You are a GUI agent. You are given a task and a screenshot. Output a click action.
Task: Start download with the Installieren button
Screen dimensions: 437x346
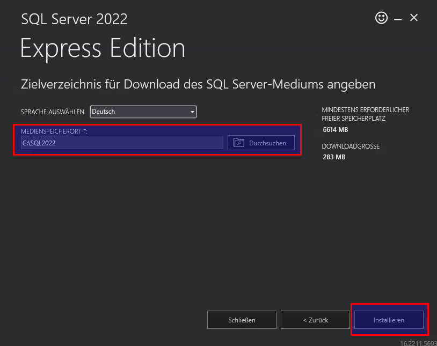point(389,320)
